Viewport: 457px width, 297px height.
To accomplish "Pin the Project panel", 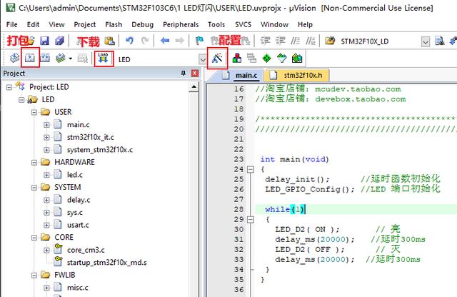I will pos(184,73).
